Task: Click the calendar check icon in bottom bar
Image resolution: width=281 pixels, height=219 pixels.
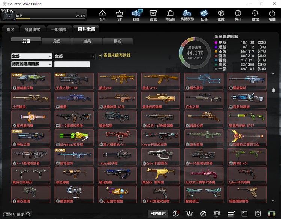Action: (x=258, y=213)
